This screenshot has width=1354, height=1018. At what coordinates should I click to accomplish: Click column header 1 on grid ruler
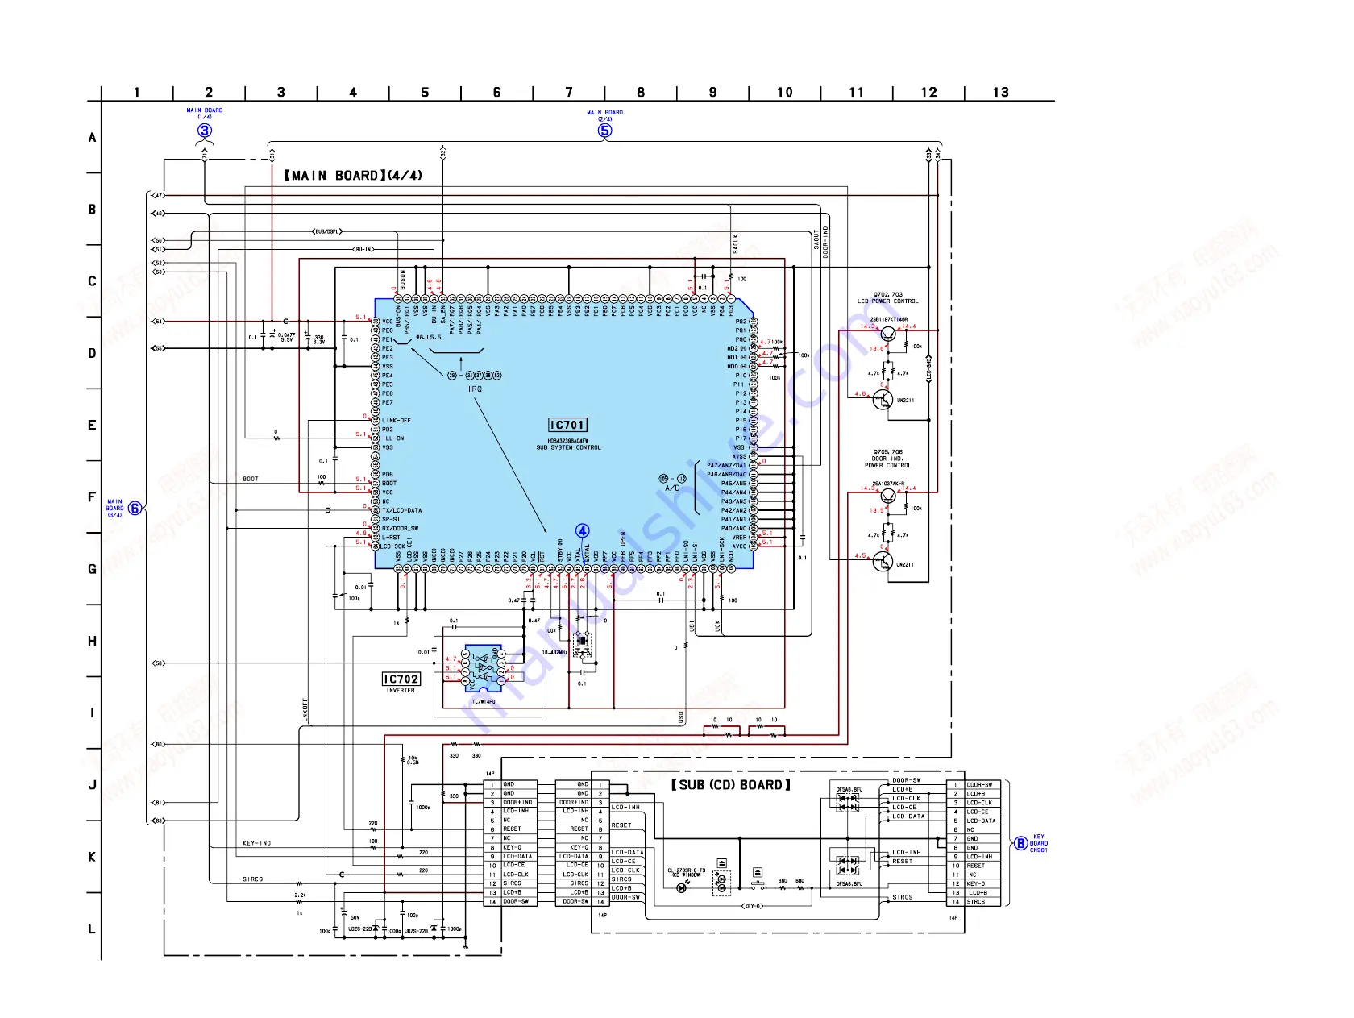coord(137,92)
